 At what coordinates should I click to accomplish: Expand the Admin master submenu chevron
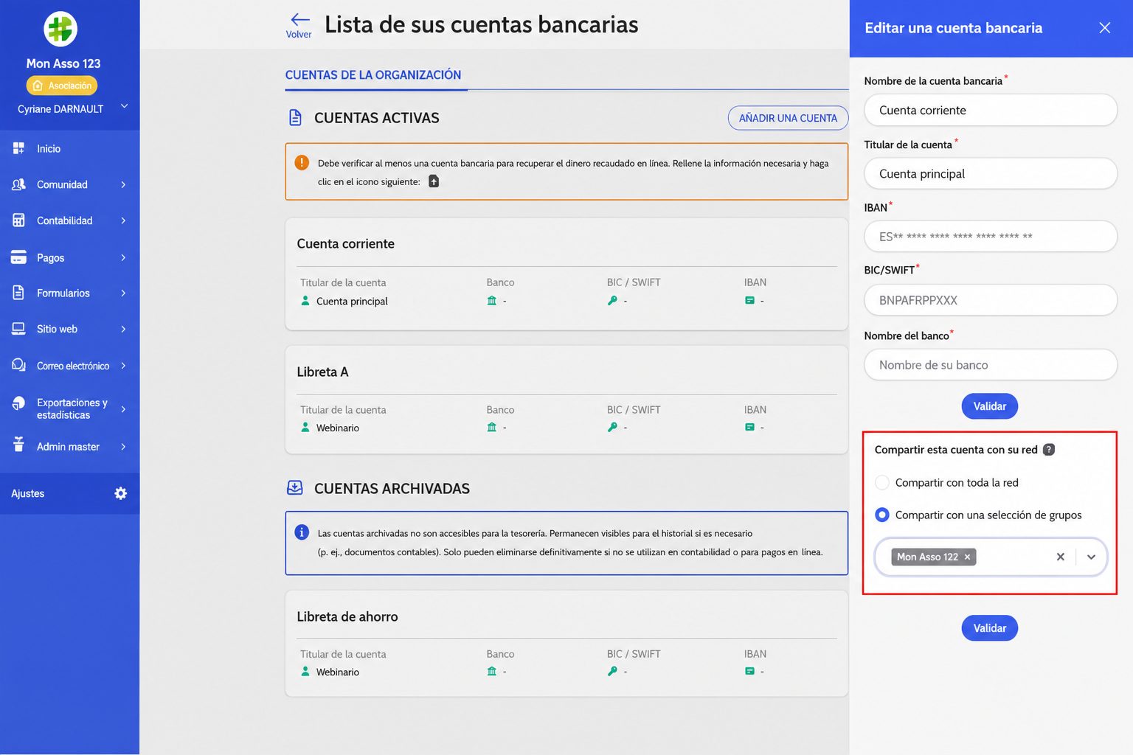coord(123,446)
